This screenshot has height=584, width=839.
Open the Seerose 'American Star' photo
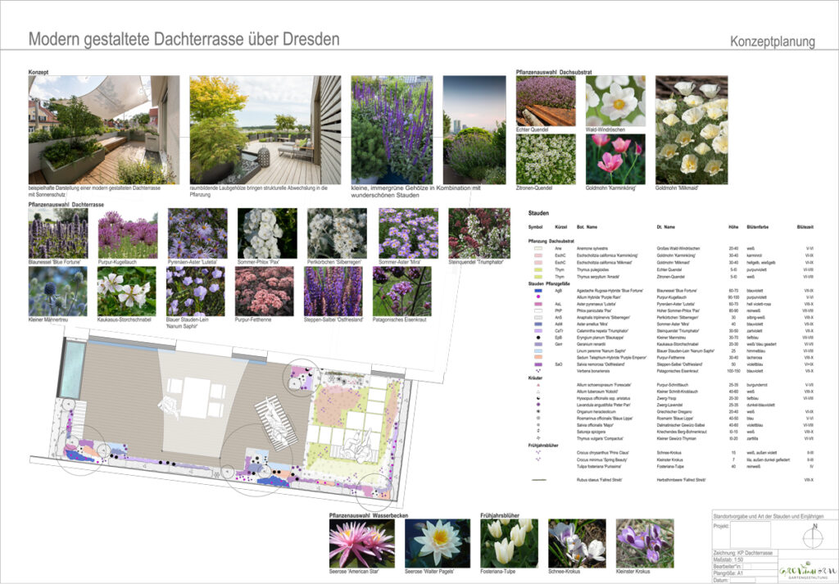pyautogui.click(x=361, y=543)
